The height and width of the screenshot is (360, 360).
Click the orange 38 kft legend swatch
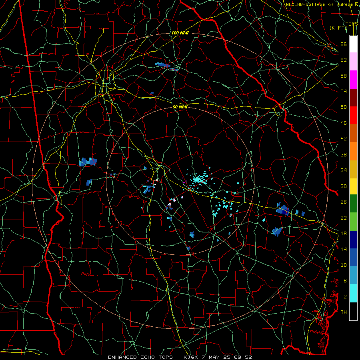[x=353, y=151]
